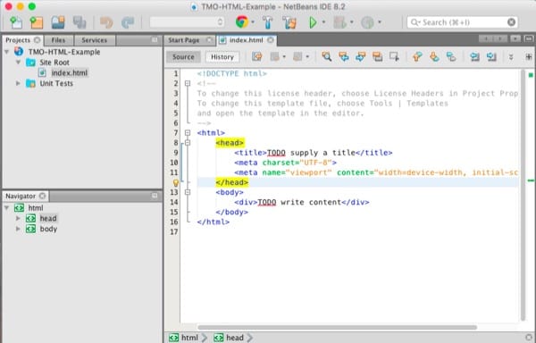Toggle Highlight Search icon
This screenshot has height=343, width=536.
377,56
